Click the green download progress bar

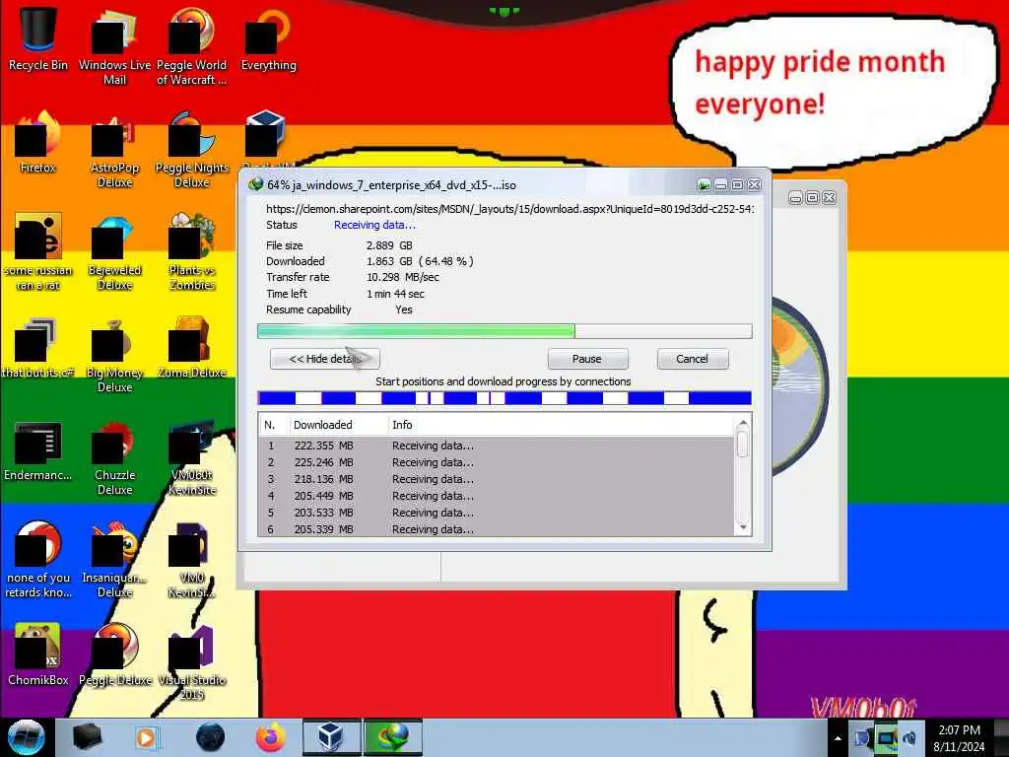pyautogui.click(x=504, y=331)
